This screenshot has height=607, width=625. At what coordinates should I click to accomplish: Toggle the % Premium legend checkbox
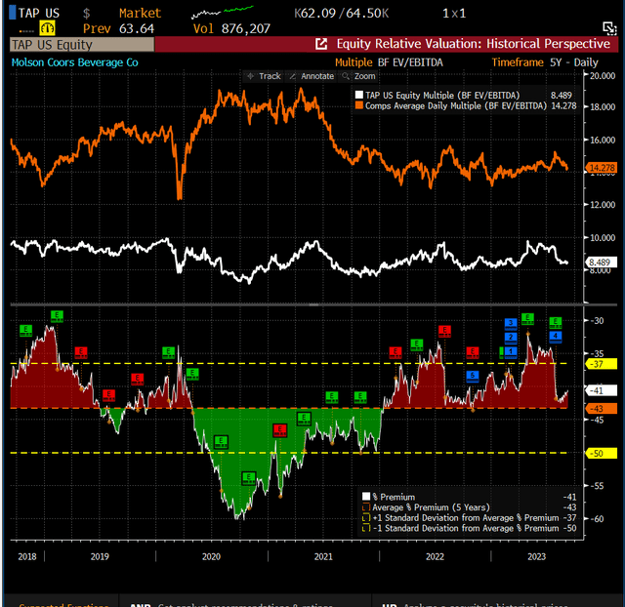(366, 497)
